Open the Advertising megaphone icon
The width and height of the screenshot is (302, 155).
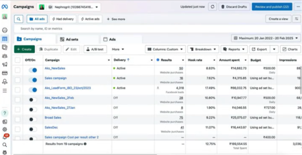pos(5,65)
